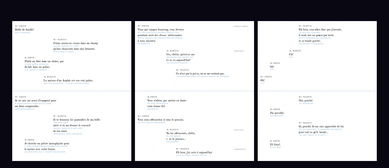Select the line "Oui, penché."
This screenshot has width=389, height=168.
tap(306, 100)
